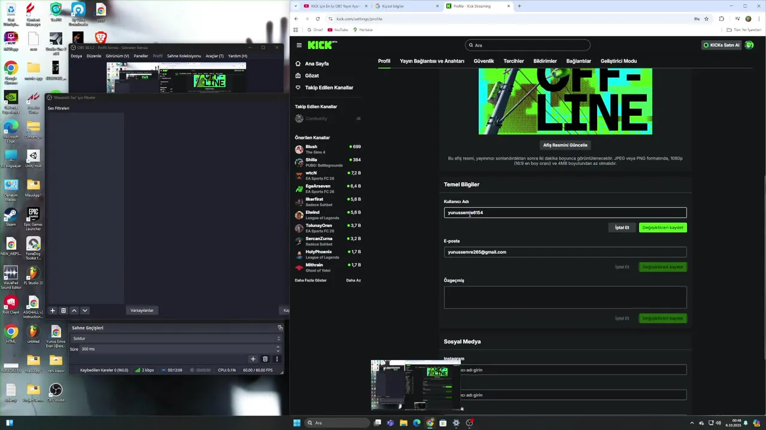Open the Soldur transition dropdown in OBS

pyautogui.click(x=176, y=339)
